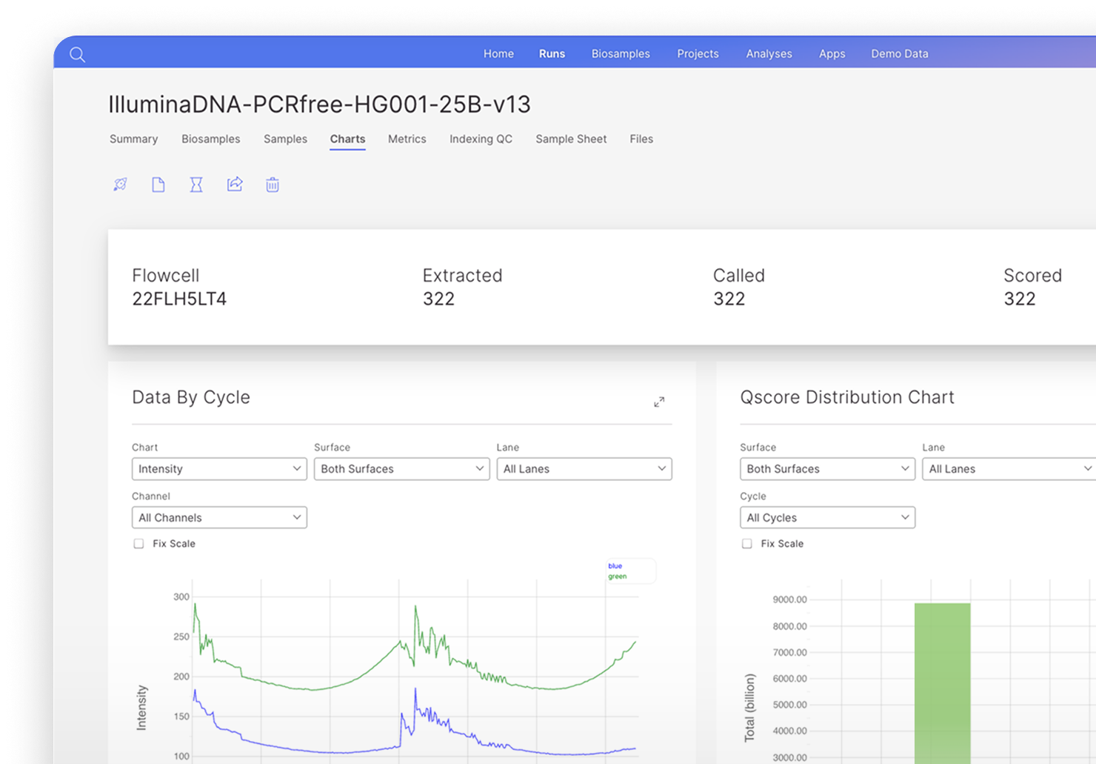Click the trash delete icon

coord(273,185)
